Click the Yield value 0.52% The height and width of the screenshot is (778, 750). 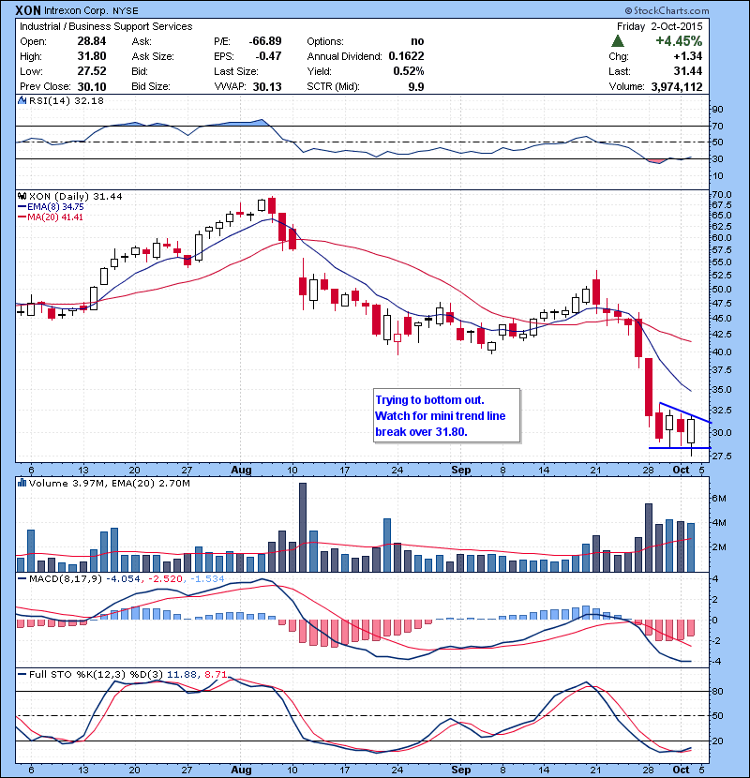[x=409, y=71]
